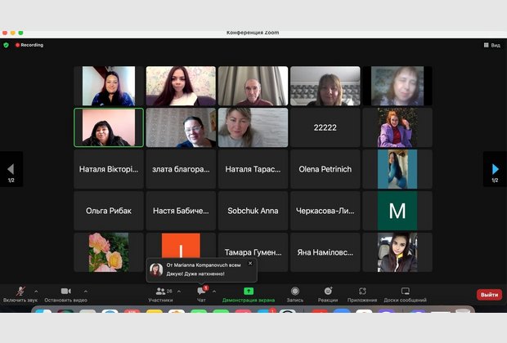Go to next gallery page, right arrow

pos(495,169)
